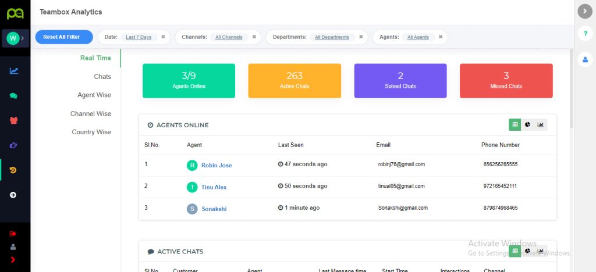This screenshot has height=272, width=596.
Task: Open the chat bubbles sidebar icon
Action: (14, 95)
